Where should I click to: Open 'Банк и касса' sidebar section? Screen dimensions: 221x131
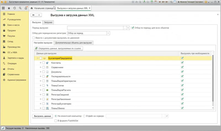tap(14, 25)
